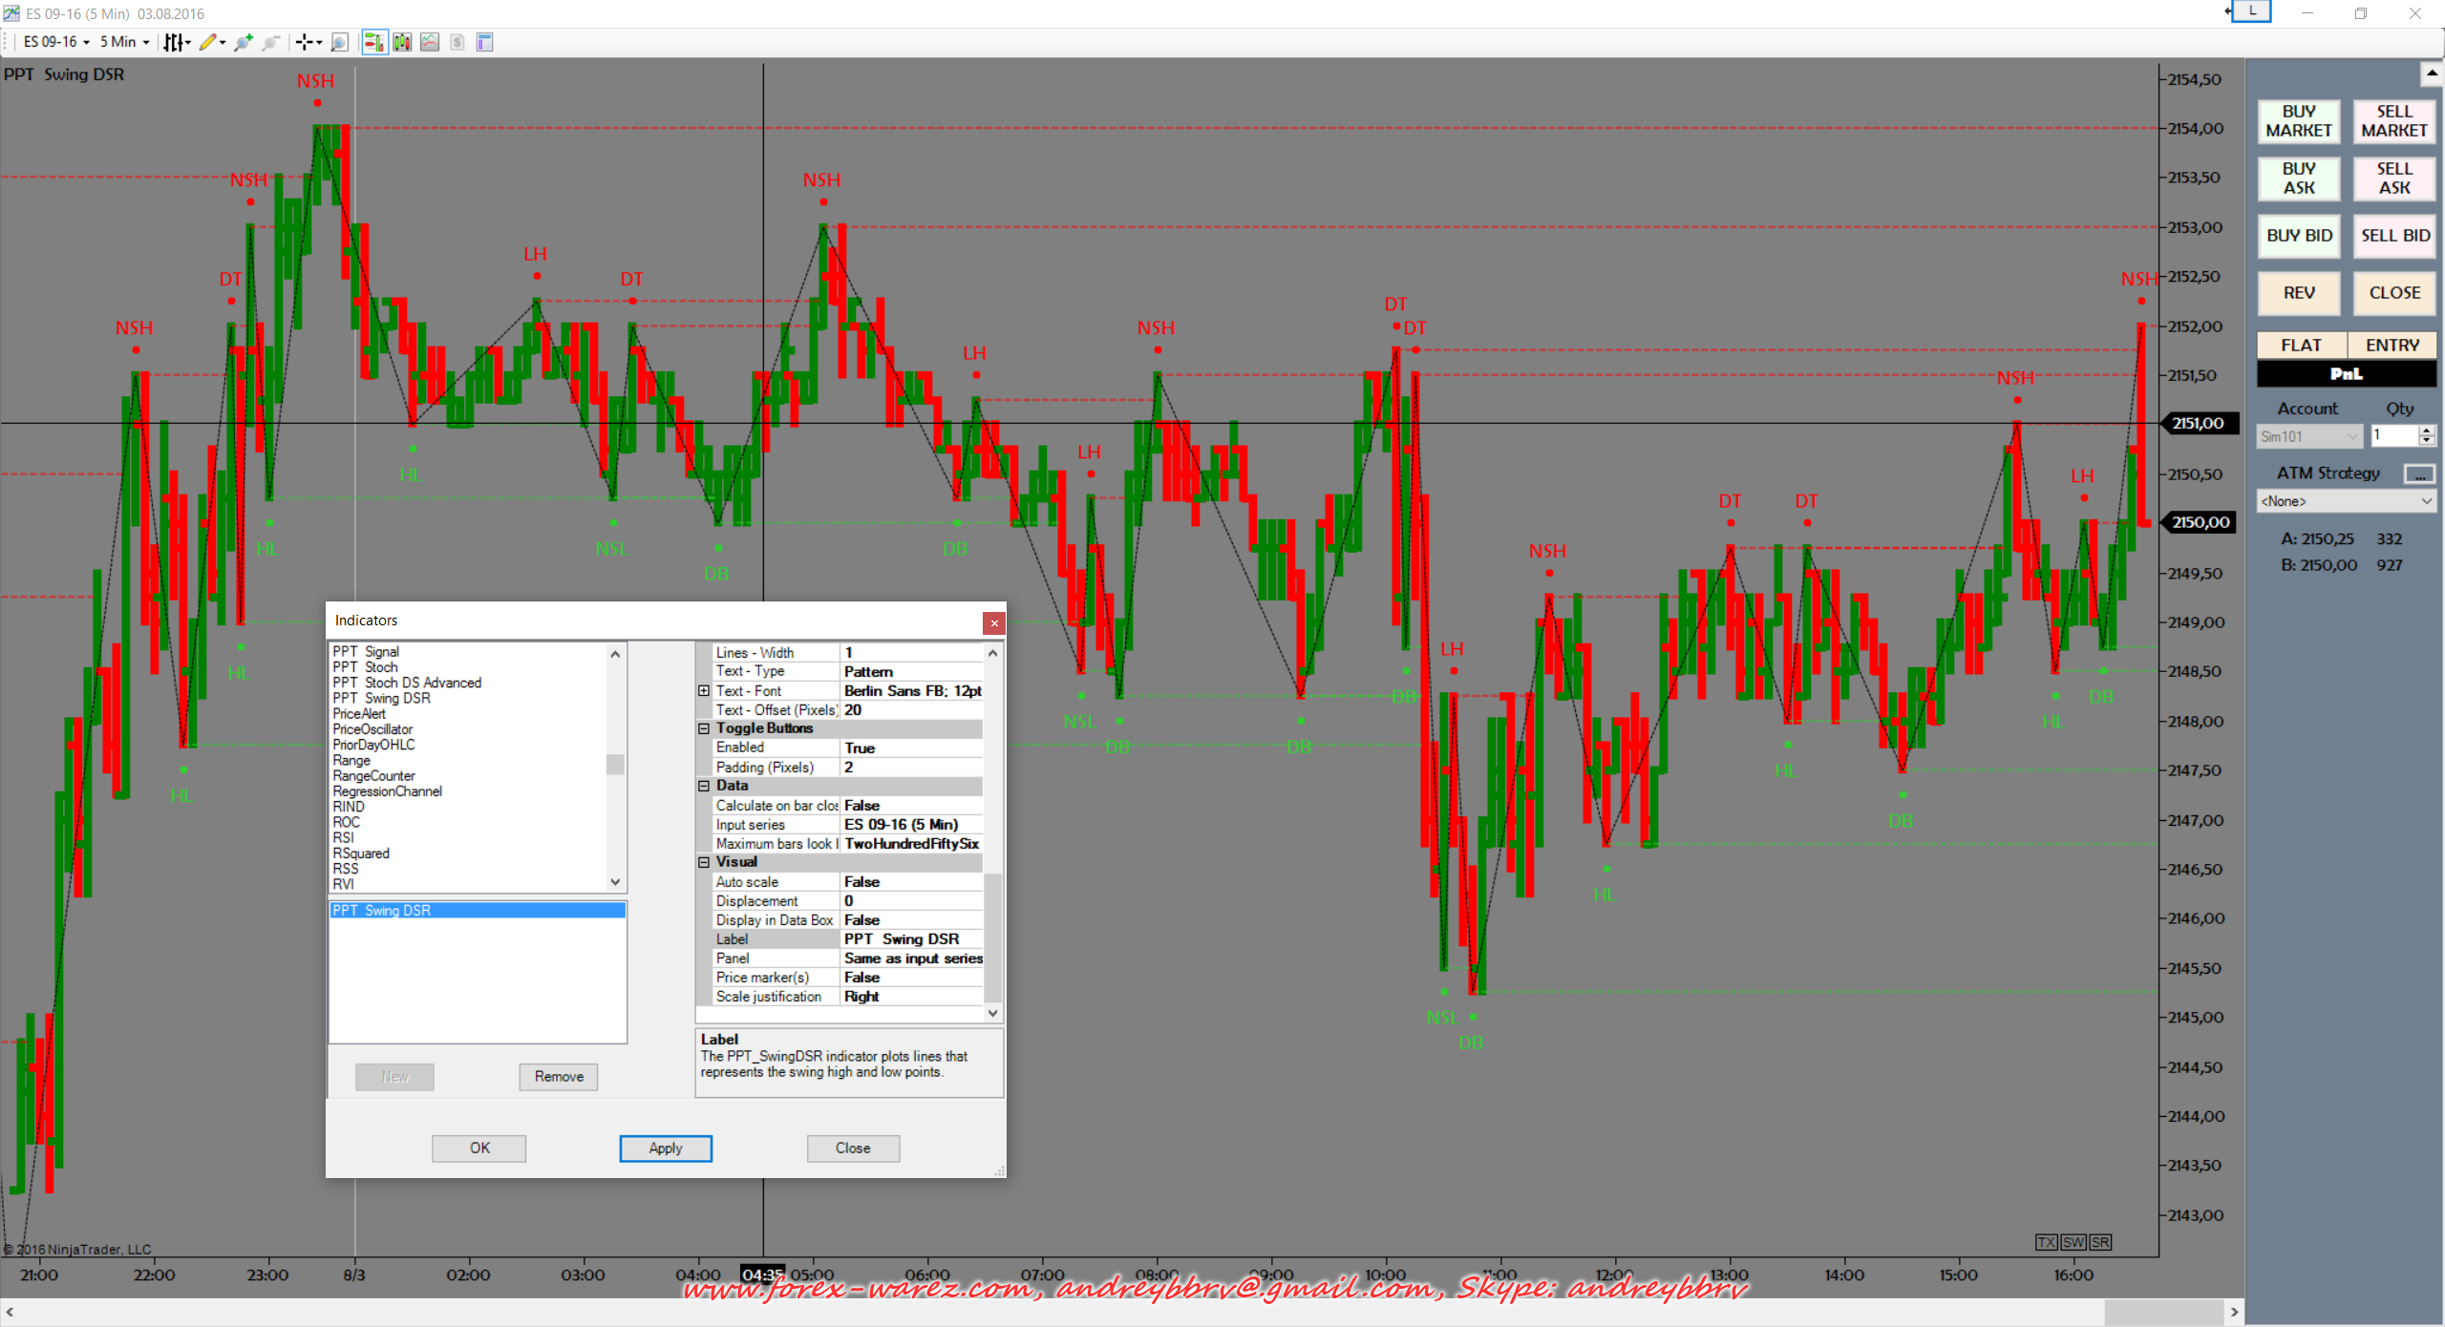Toggle the SR chart button
Screen dimensions: 2445x1327
point(2100,1242)
